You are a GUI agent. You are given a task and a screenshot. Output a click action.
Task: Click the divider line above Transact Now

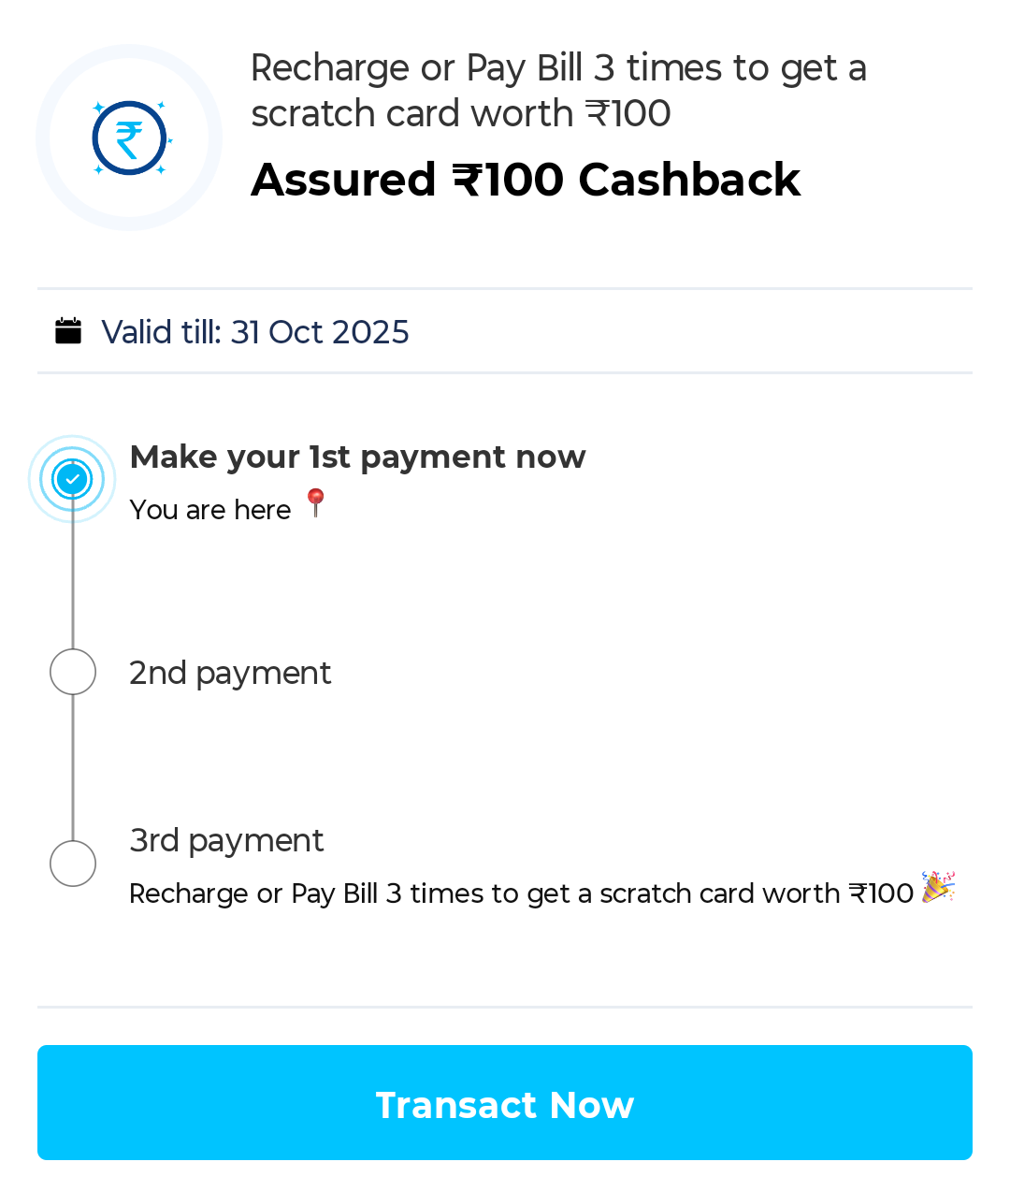click(x=505, y=1007)
